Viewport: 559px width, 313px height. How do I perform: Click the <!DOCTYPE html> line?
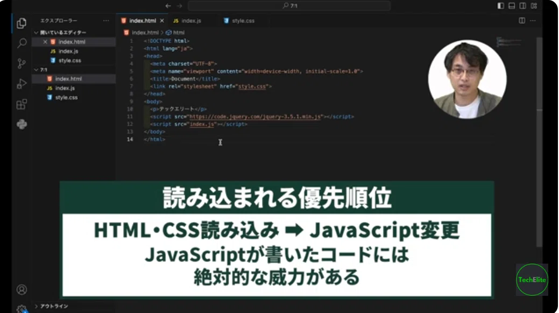click(166, 41)
